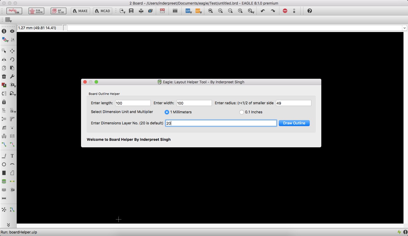
Task: Open the PCB Quote tool
Action: (36, 11)
